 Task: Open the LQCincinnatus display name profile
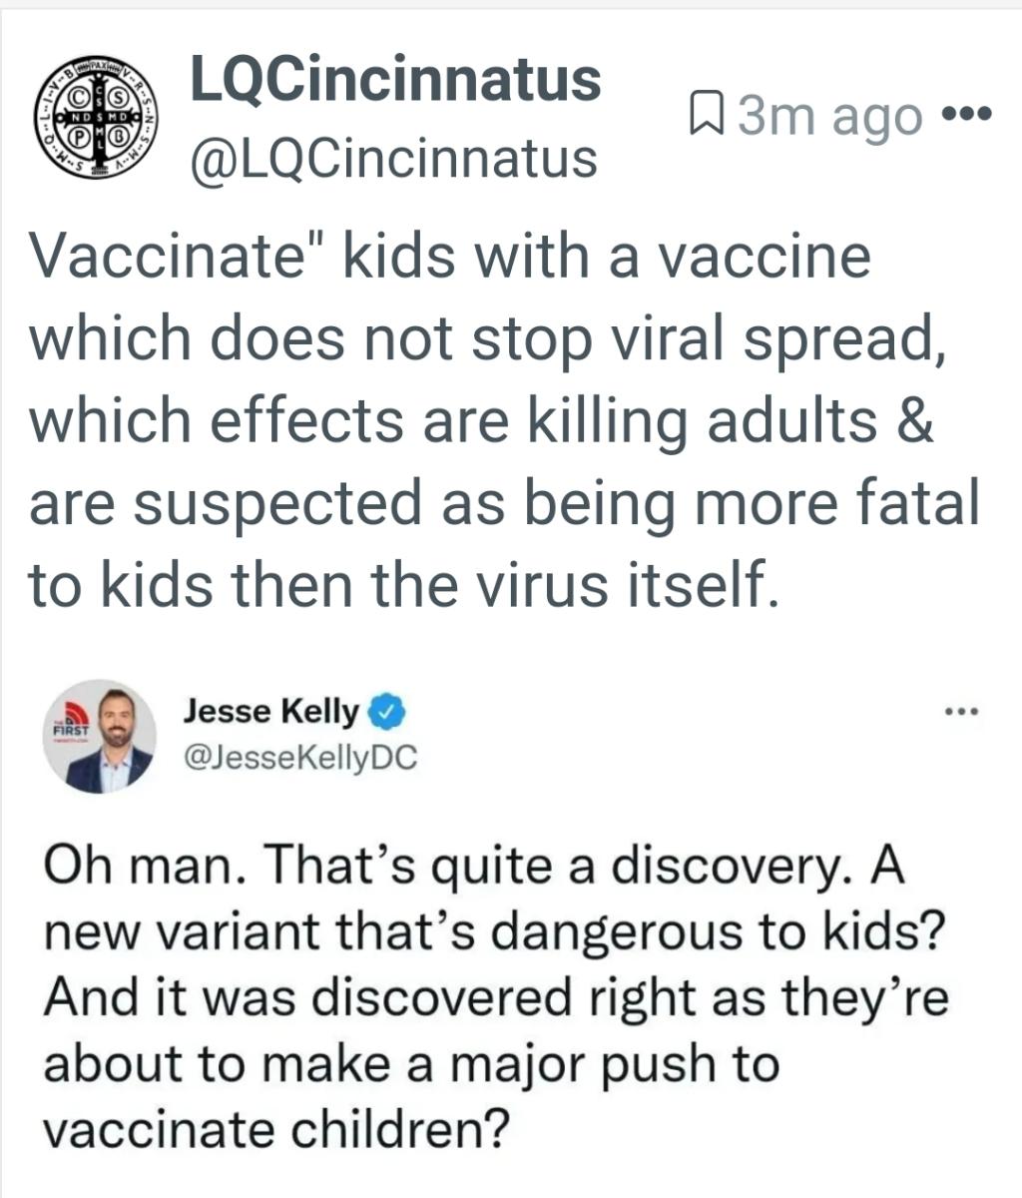tap(395, 79)
